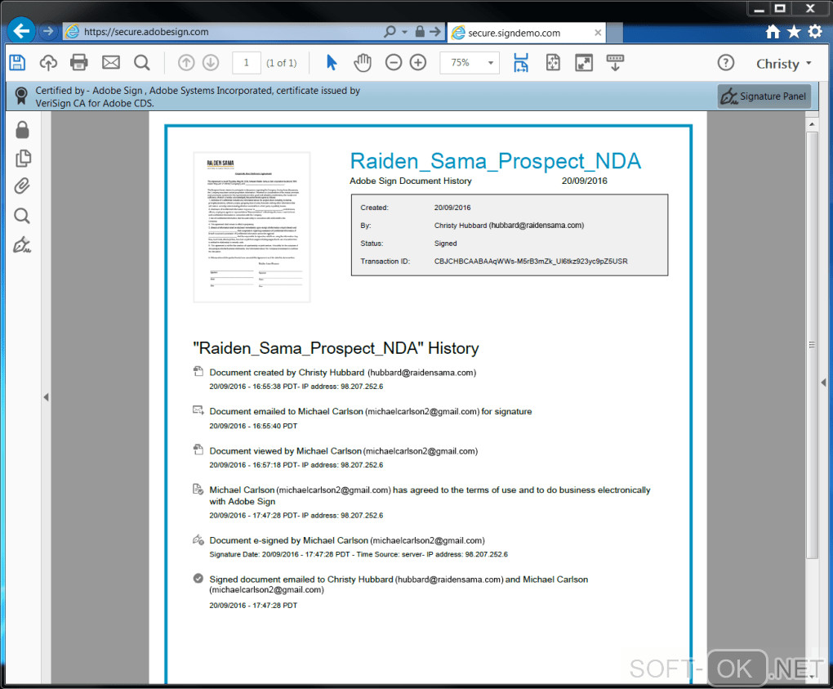Click the address bar go arrow
The image size is (833, 689).
(435, 32)
